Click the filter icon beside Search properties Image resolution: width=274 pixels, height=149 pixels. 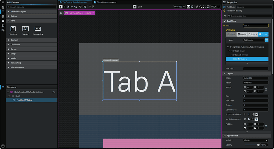tap(225, 16)
